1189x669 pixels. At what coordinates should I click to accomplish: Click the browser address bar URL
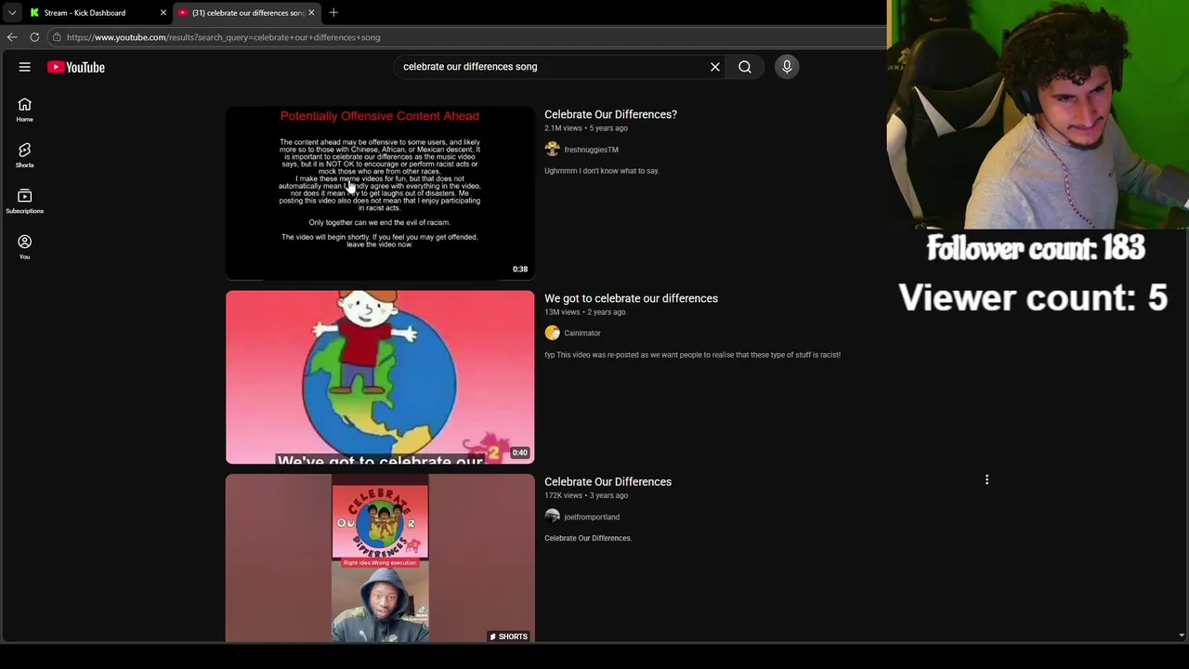(223, 37)
